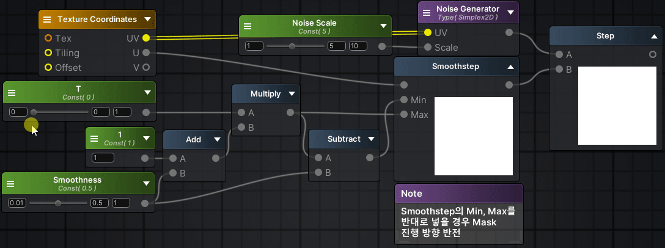
Task: Click Noise Generator Scale input port
Action: 427,47
